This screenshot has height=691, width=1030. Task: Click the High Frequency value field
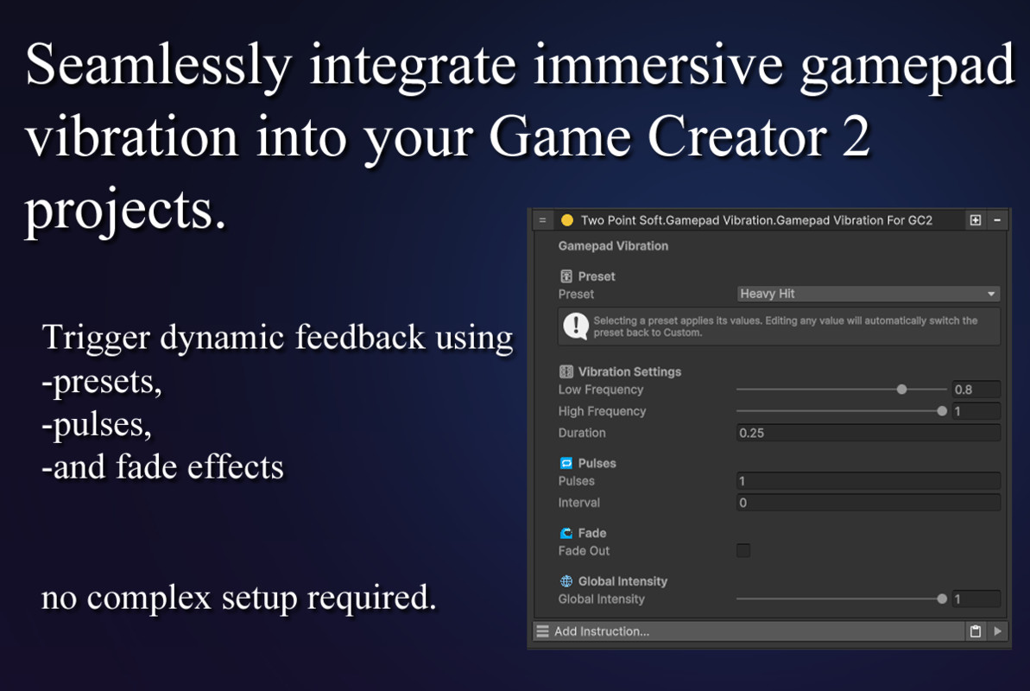click(976, 411)
